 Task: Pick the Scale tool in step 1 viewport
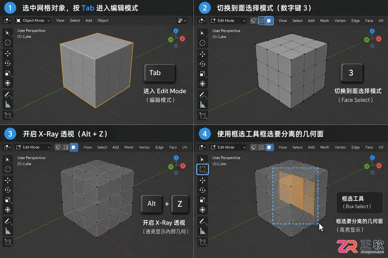pyautogui.click(x=8, y=73)
